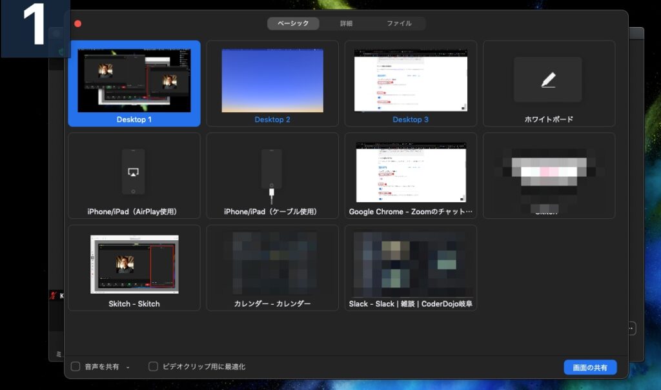Choose the iPhone/iPad AirPlay icon
Image resolution: width=661 pixels, height=390 pixels.
(x=133, y=172)
